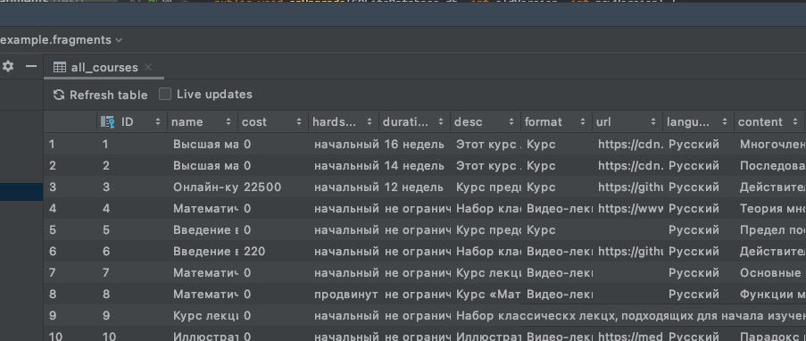Select the url column header
The image size is (806, 341).
(627, 122)
